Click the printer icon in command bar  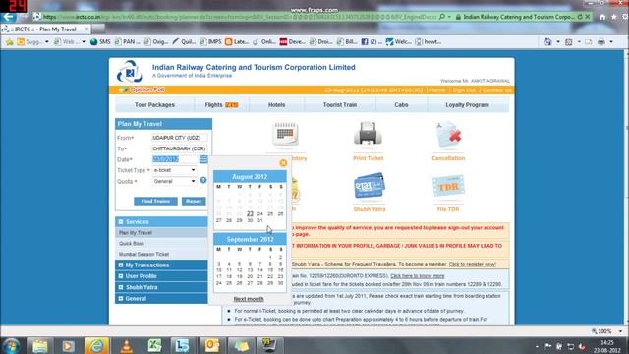click(x=601, y=41)
